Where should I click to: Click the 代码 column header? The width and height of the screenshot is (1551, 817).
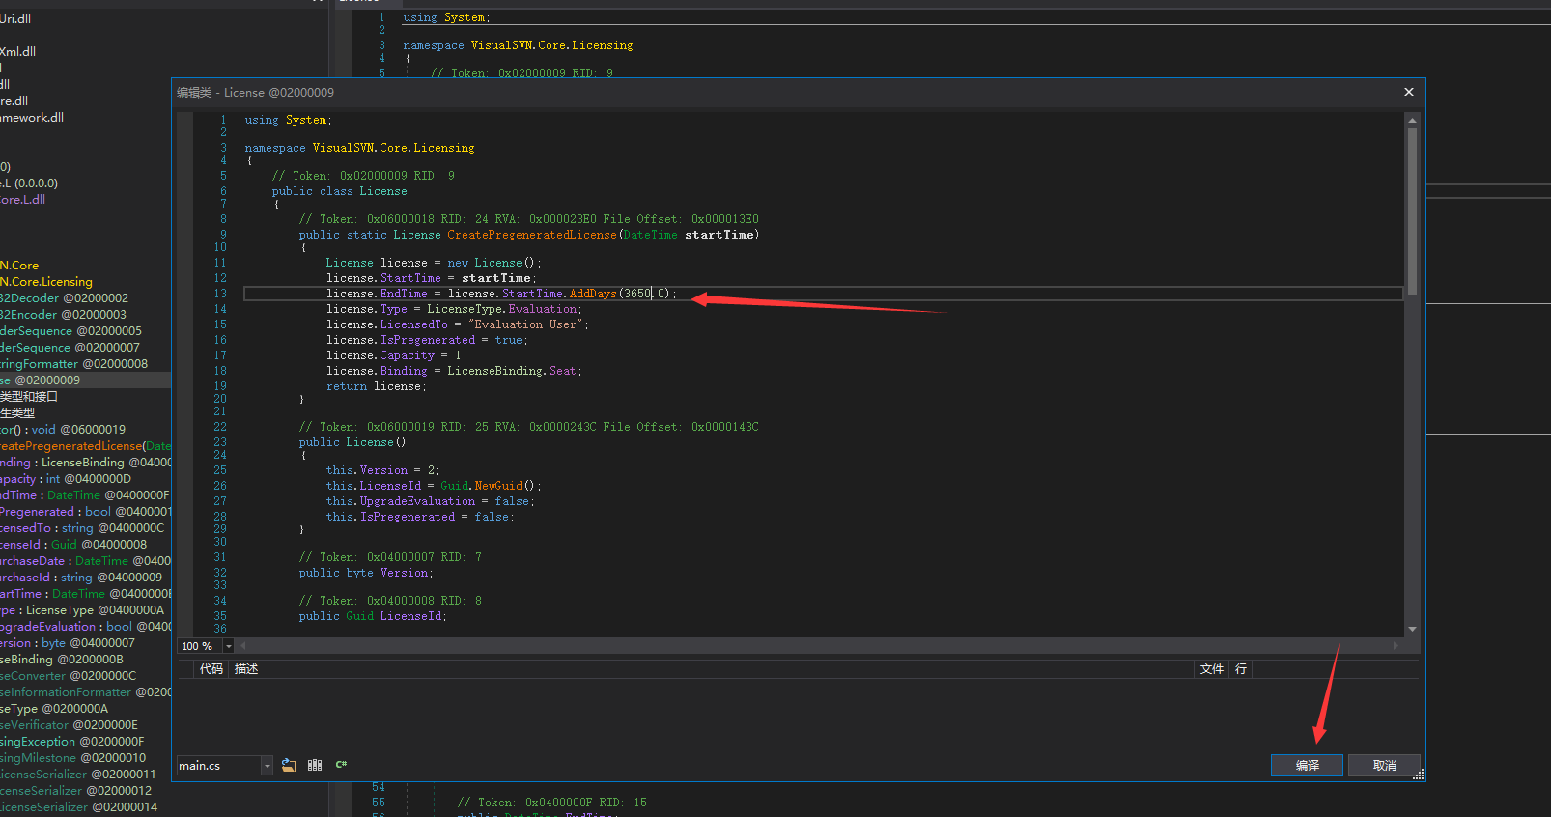tap(211, 669)
